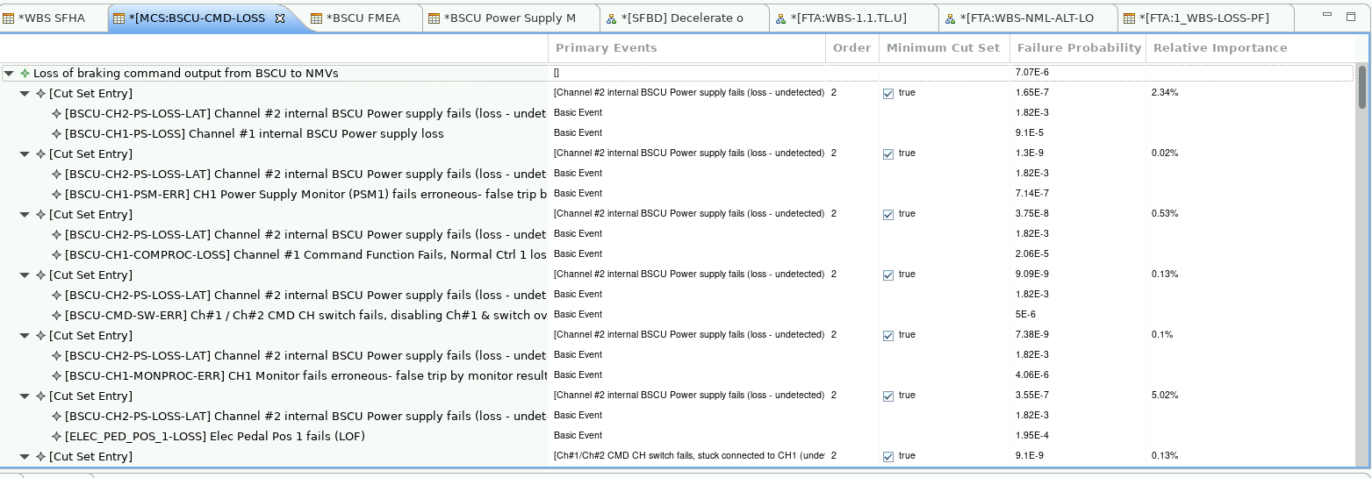Open the [FTA:1_WBS-LOSS-PF] tab

1204,18
